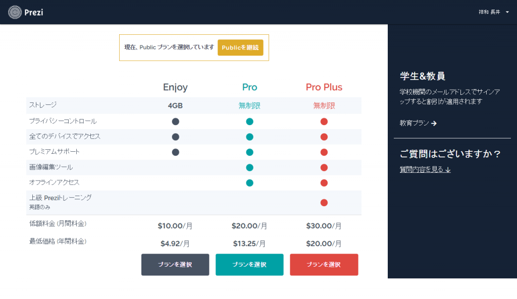Click the 上級 Preziトレーニング label

pyautogui.click(x=61, y=198)
